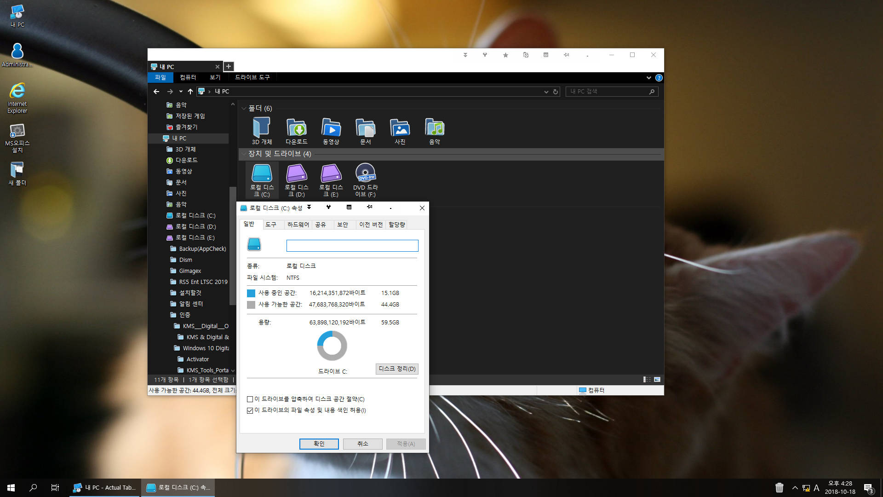Switch to 할당량 tab in Properties
Screen dimensions: 883x497
click(x=396, y=225)
